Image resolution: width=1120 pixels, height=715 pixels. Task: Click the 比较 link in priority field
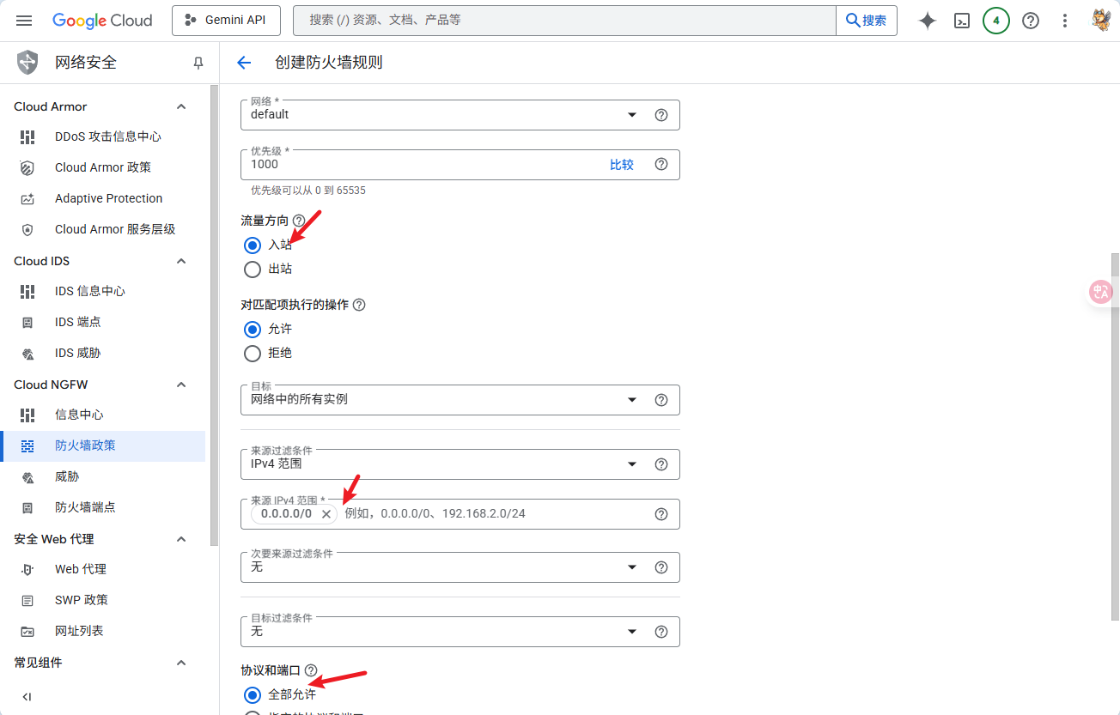click(x=621, y=165)
